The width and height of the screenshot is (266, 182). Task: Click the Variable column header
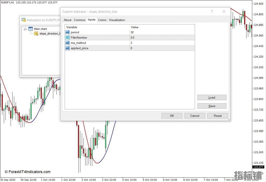coord(97,27)
